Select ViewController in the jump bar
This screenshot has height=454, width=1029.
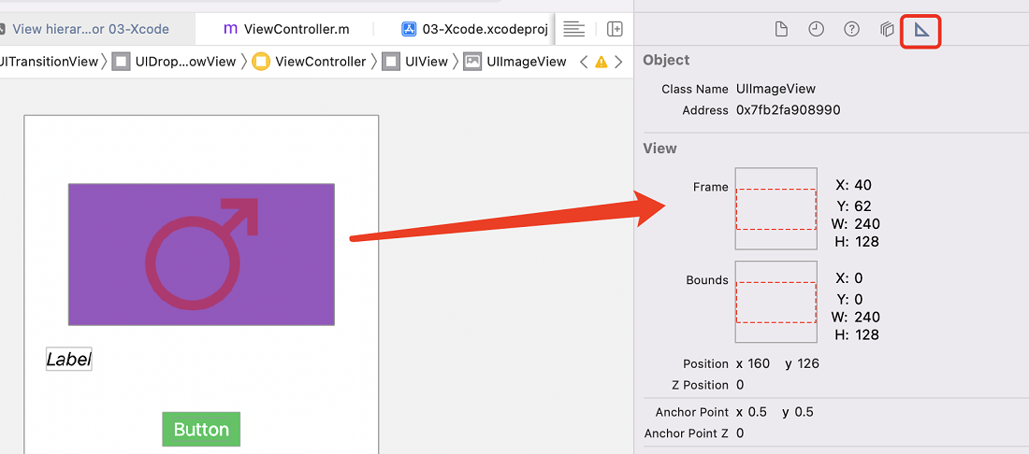pyautogui.click(x=309, y=62)
